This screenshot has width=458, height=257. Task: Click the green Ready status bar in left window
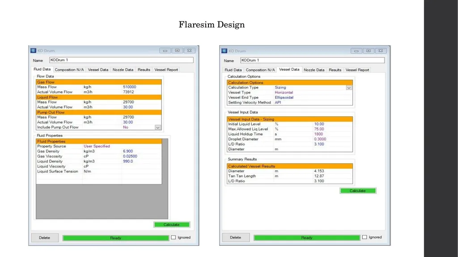pos(116,238)
